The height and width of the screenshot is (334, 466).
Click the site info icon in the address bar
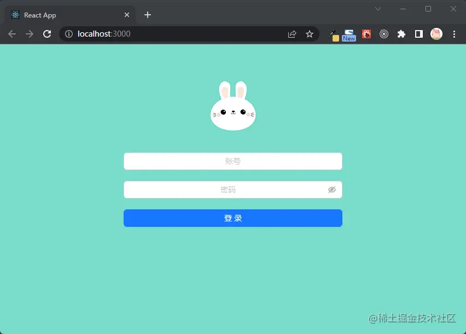coord(69,33)
